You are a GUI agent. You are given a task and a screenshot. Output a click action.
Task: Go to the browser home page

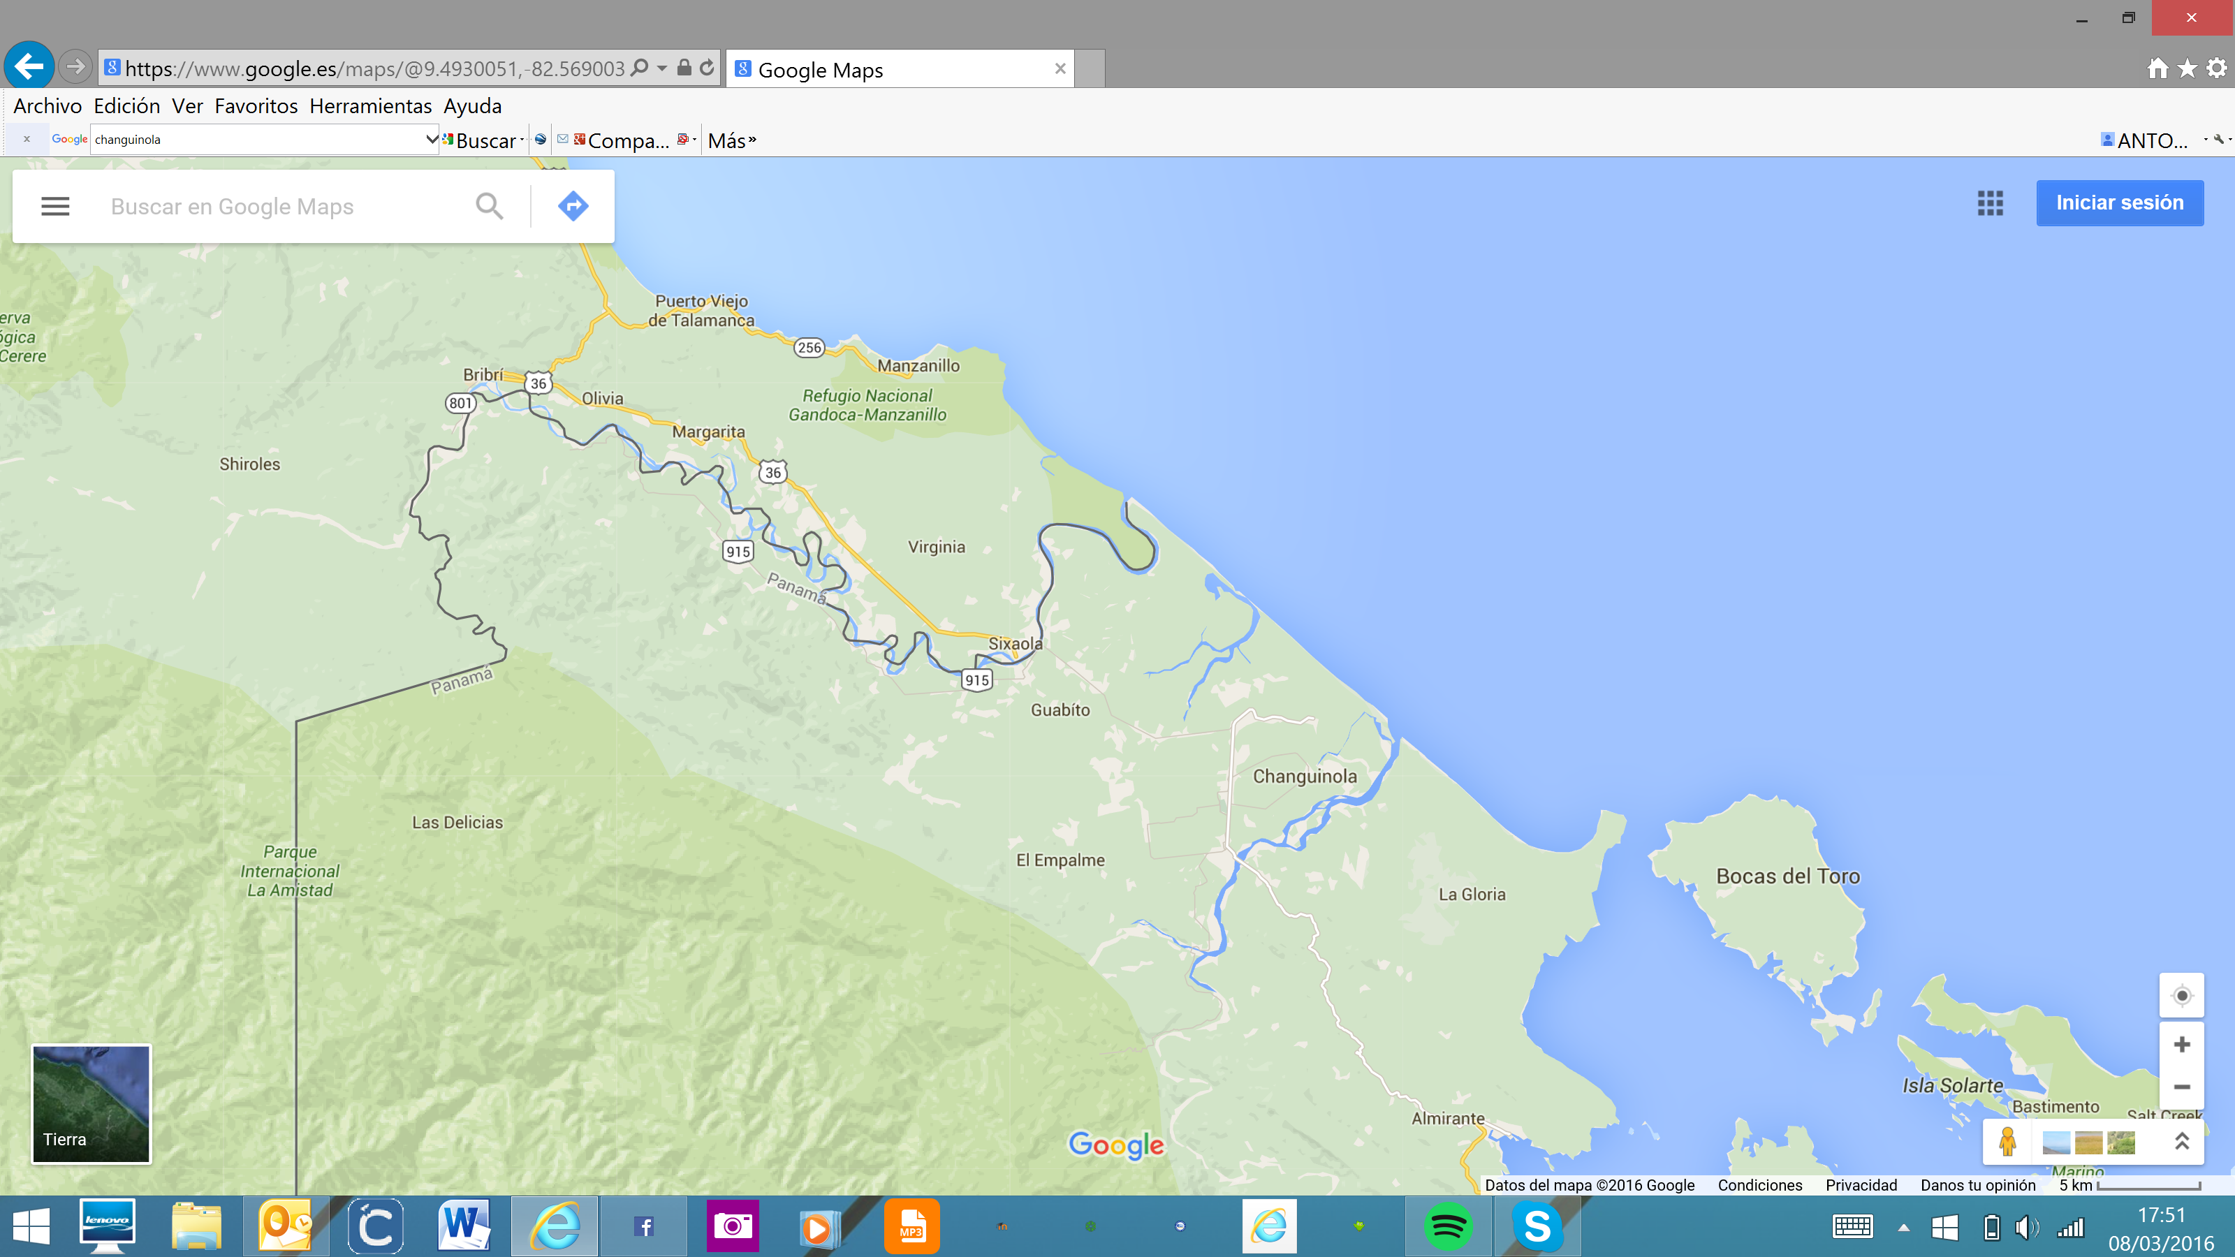[2157, 68]
